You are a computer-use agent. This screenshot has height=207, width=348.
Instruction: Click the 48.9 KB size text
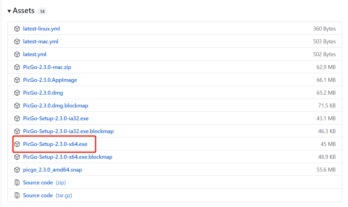[x=327, y=157]
